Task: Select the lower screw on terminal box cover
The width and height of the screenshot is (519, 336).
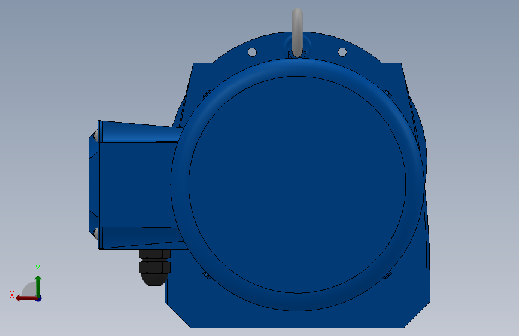Action: point(96,233)
